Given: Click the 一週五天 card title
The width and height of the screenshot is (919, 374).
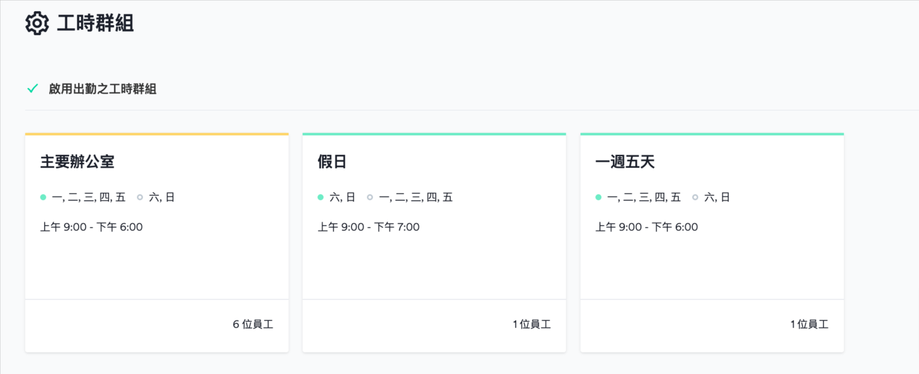Looking at the screenshot, I should [625, 162].
